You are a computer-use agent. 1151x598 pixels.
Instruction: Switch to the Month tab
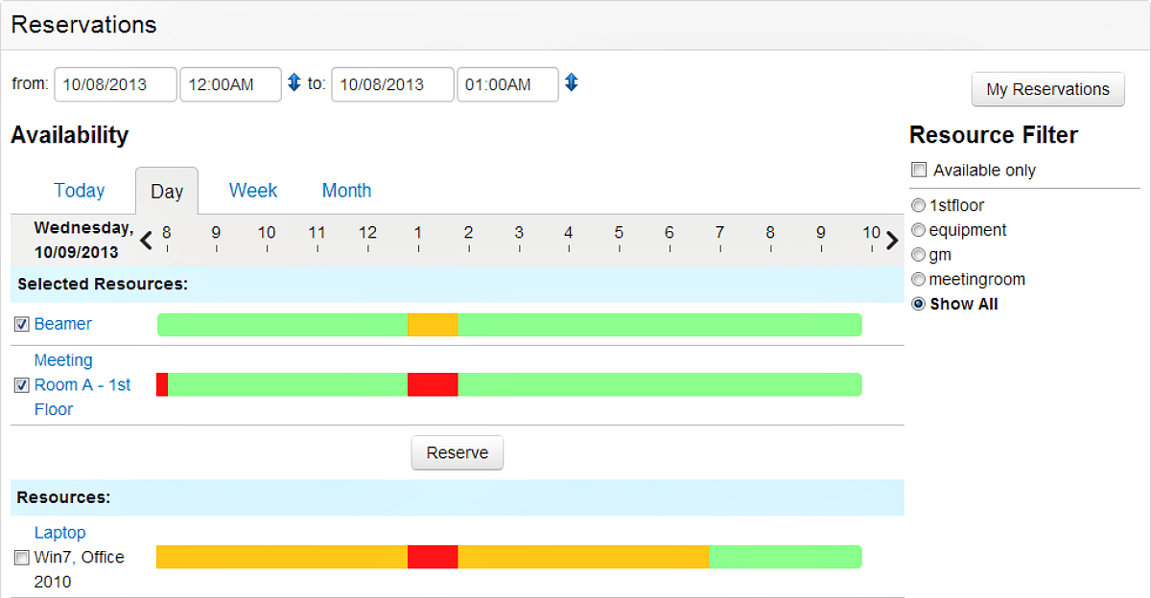click(x=346, y=191)
